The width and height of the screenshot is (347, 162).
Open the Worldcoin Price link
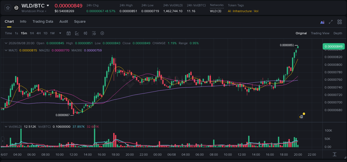(34, 11)
